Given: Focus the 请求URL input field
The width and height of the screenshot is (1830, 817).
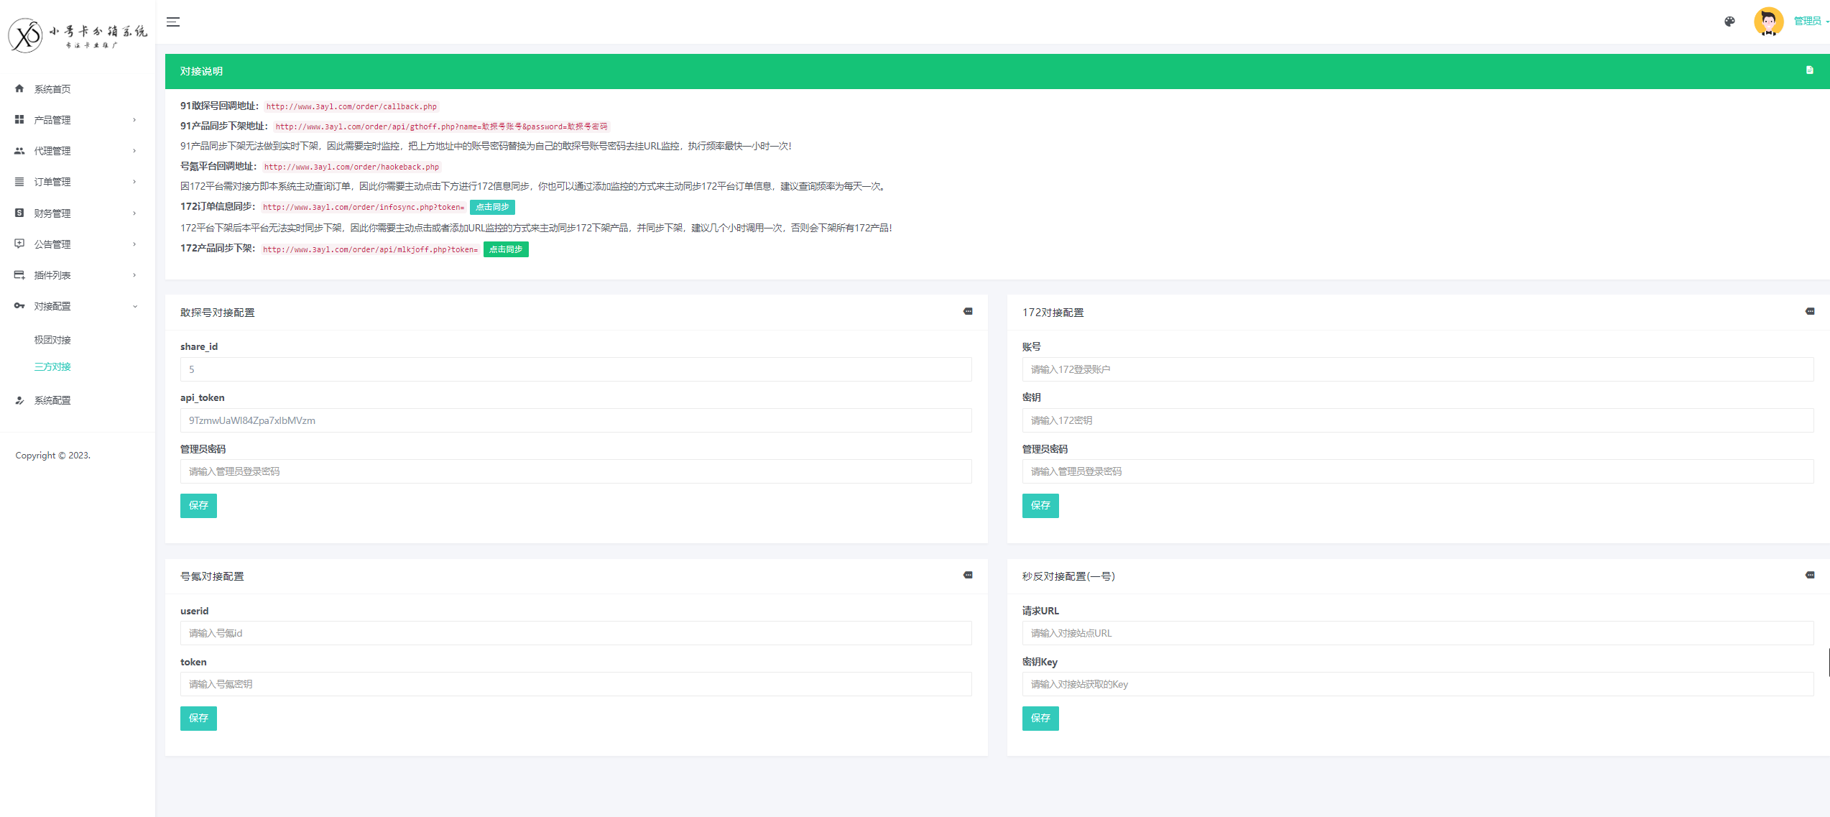Looking at the screenshot, I should [x=1418, y=633].
